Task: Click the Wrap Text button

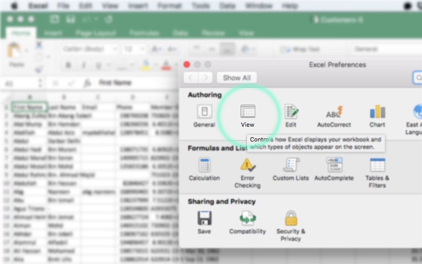Action: 300,49
